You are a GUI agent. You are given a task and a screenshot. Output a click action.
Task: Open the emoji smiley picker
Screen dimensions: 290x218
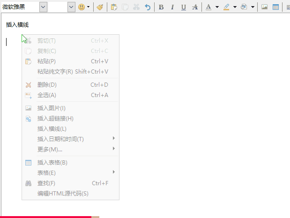point(82,7)
